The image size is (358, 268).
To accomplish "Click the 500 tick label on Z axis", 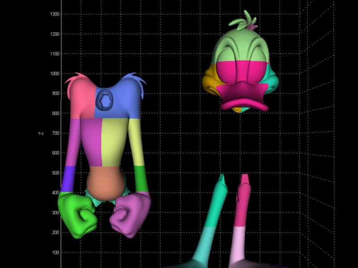I will (55, 173).
